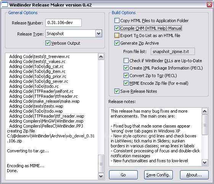Open the About... dialog
The width and height of the screenshot is (214, 184).
(194, 175)
